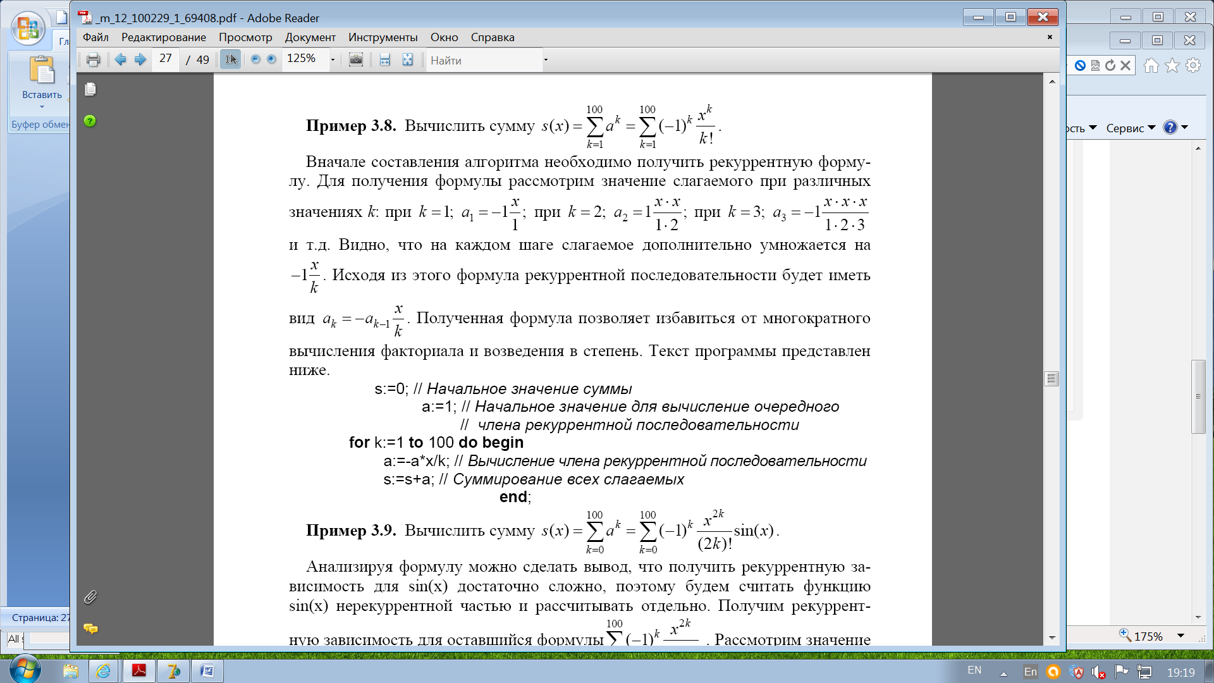Open the Документ menu
The image size is (1214, 683).
point(310,37)
